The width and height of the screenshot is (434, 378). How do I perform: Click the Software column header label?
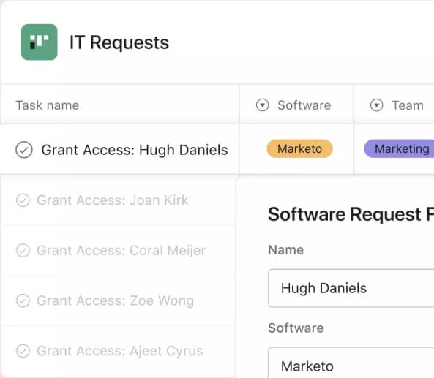[304, 105]
